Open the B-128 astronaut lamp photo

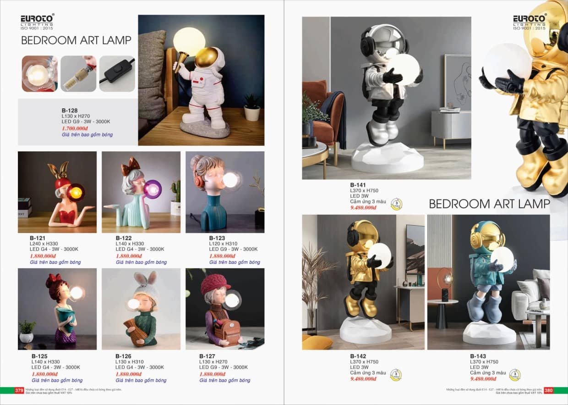pos(201,80)
